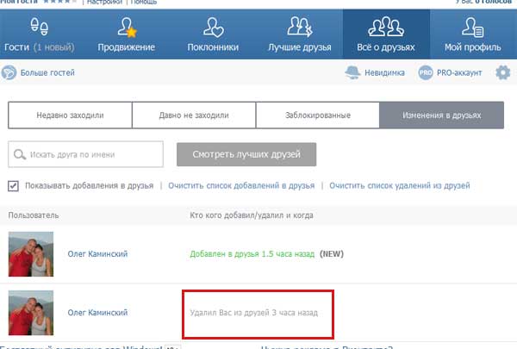
Task: Click the Невидимка hat icon
Action: click(x=352, y=73)
